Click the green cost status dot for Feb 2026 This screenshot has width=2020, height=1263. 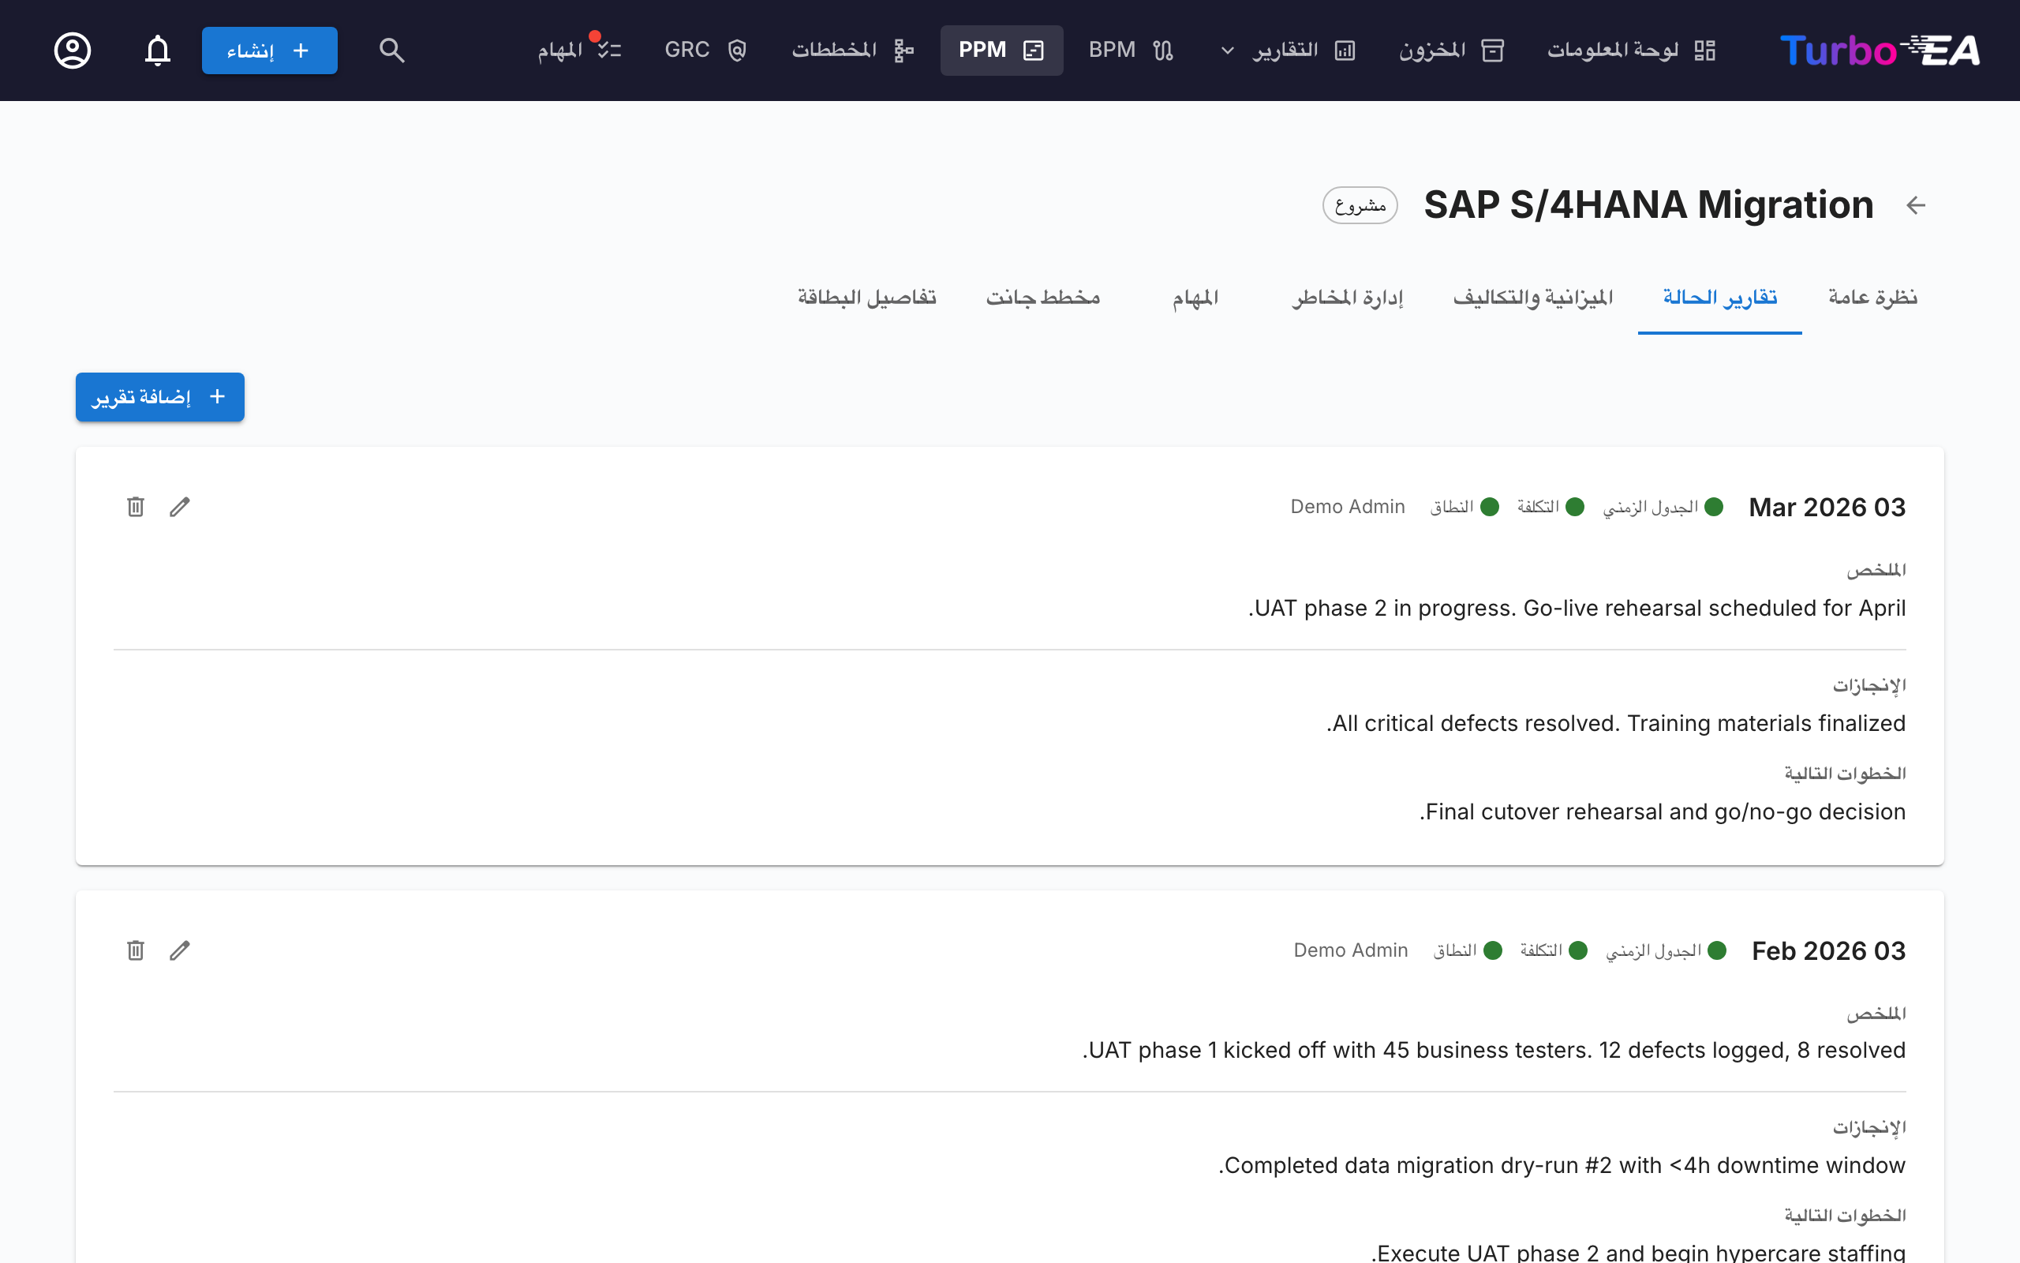point(1577,950)
